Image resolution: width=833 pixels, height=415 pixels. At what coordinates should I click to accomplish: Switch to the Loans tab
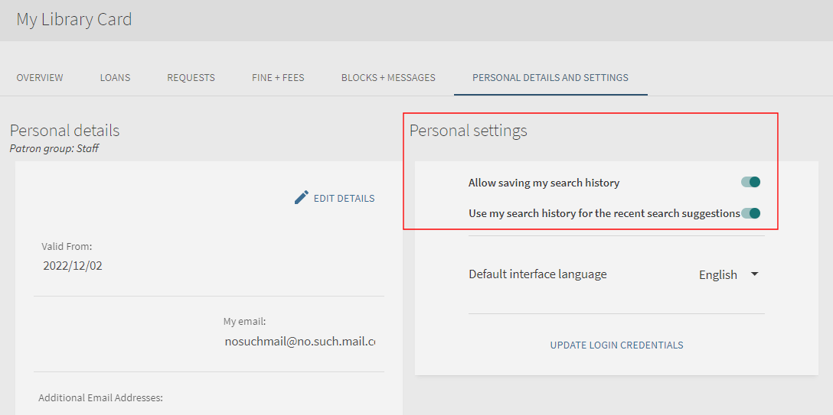pos(115,78)
